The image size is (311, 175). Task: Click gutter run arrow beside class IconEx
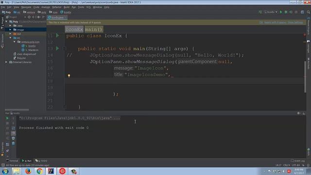point(57,35)
